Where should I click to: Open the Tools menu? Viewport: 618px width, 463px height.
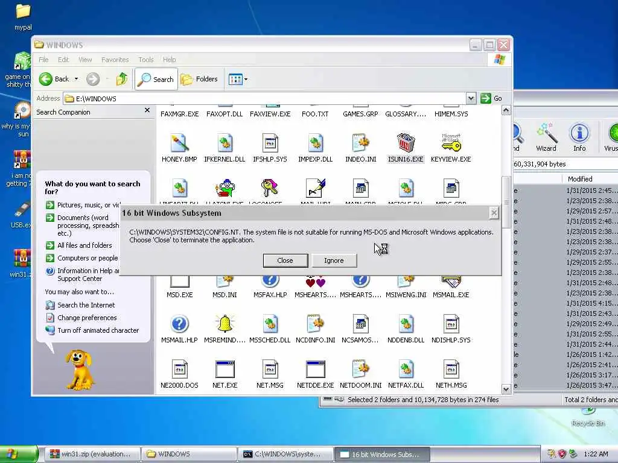[146, 60]
